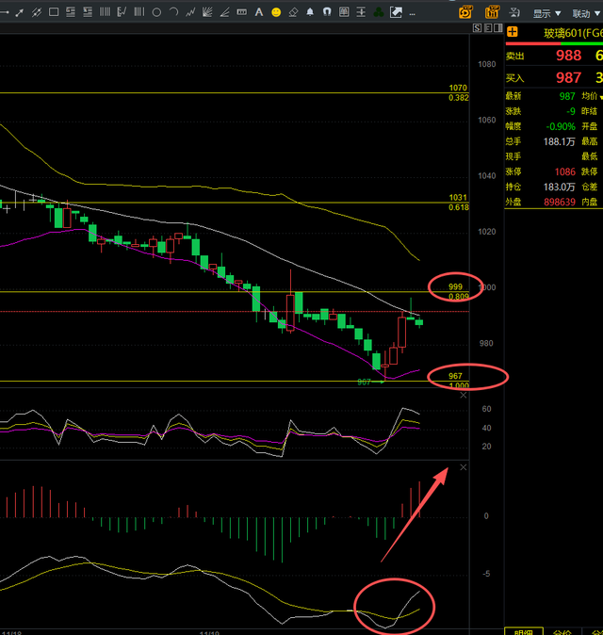Screen dimensions: 603x635
Task: Select the equal-interval vertical bars tool
Action: point(139,12)
